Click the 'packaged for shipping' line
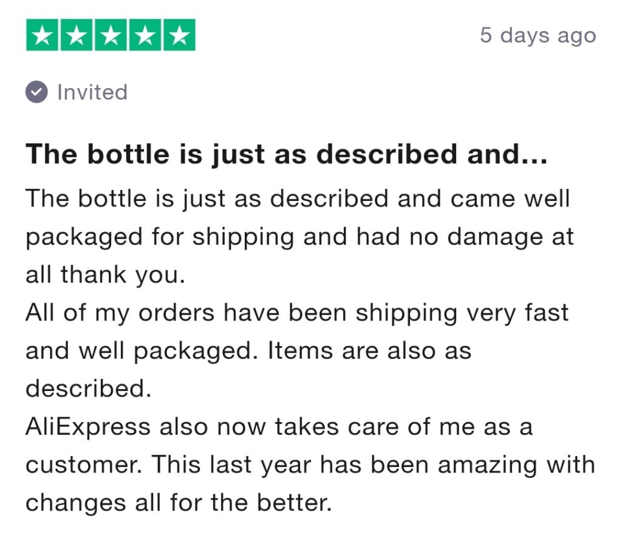 click(299, 237)
